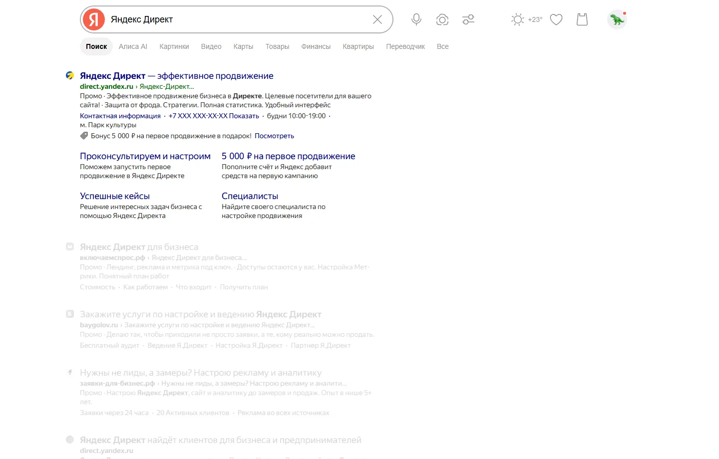
Task: Open the Проконсультируем и настроим sitelink
Action: click(x=145, y=156)
